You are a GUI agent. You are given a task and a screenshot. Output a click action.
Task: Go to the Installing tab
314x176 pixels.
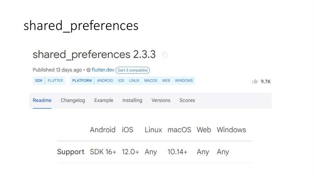(132, 100)
